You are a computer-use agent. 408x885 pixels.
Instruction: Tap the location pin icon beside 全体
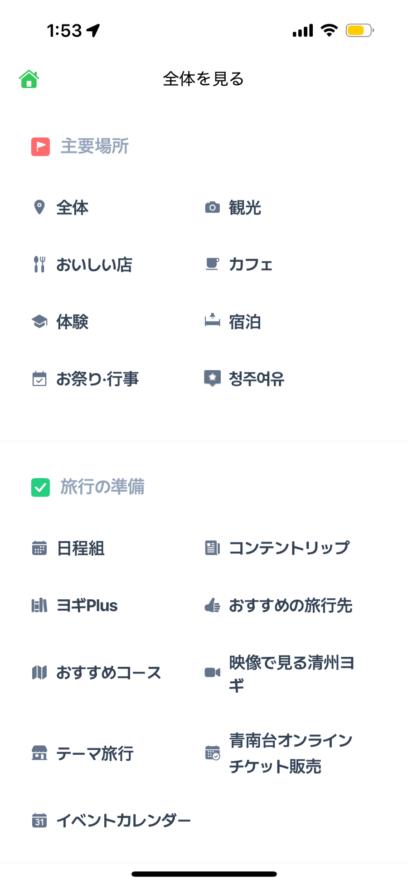[x=39, y=207]
